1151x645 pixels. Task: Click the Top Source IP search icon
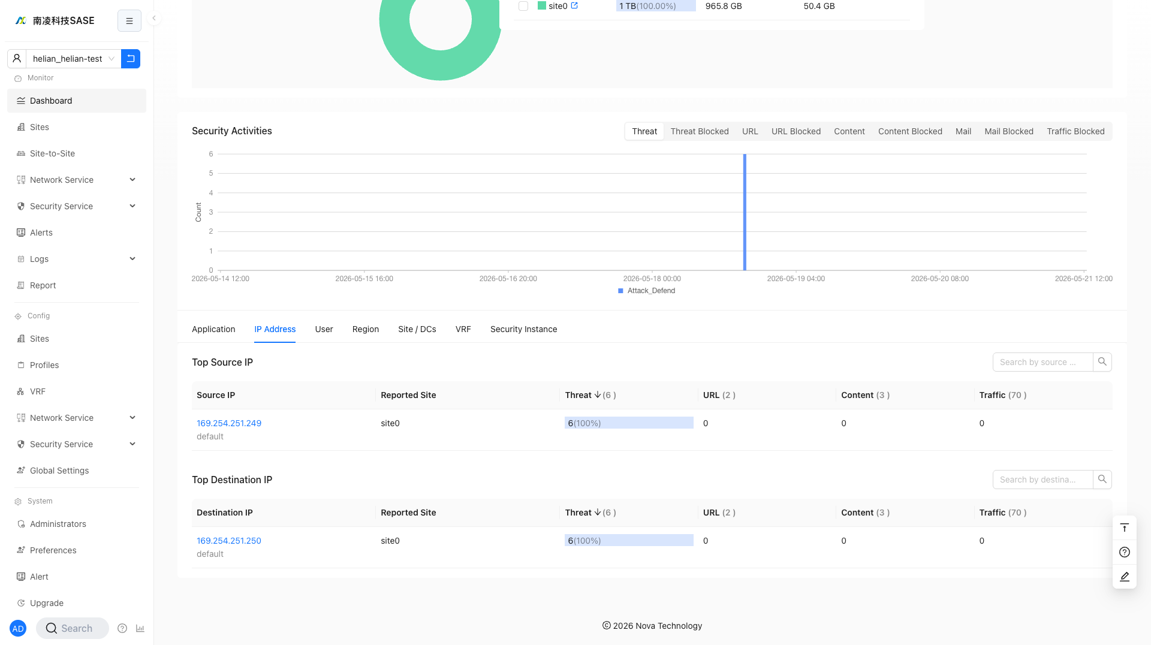[x=1102, y=362]
